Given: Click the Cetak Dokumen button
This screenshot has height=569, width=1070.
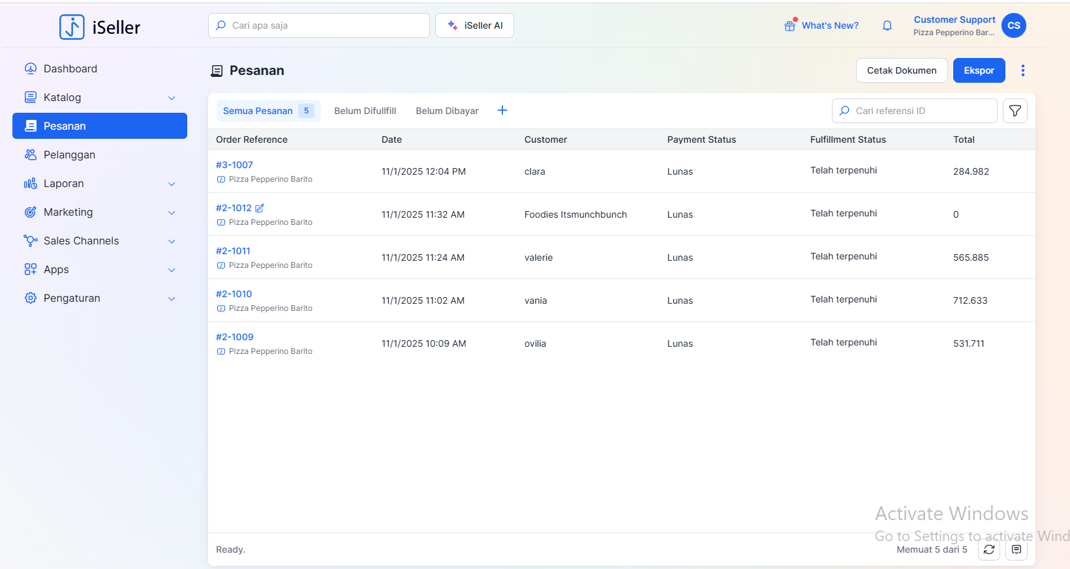Looking at the screenshot, I should 901,70.
